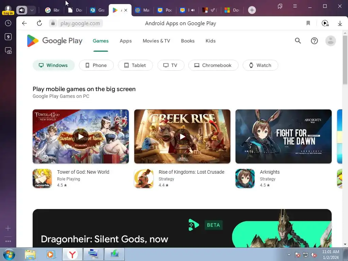Select the Windows device filter chip

point(53,65)
